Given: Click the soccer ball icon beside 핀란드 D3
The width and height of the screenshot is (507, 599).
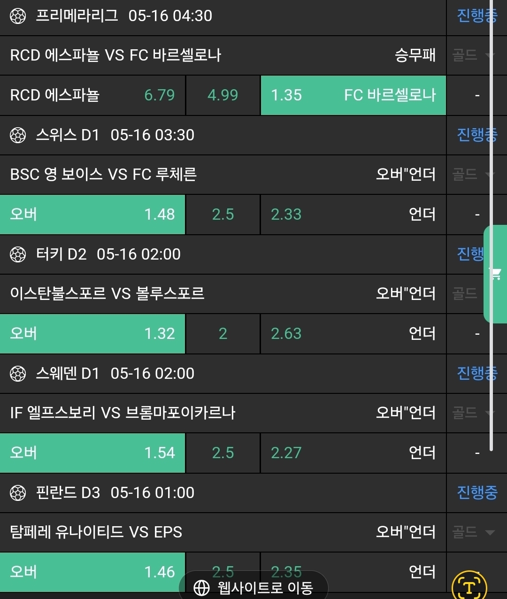Looking at the screenshot, I should (x=18, y=493).
